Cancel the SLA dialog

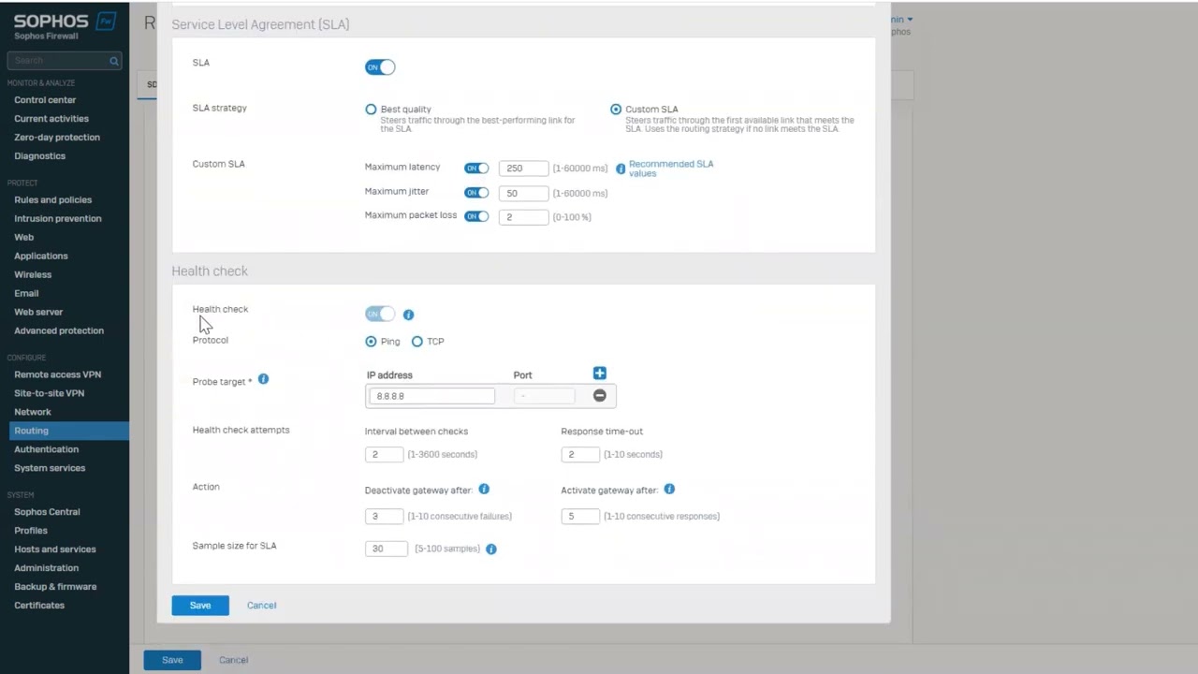click(261, 606)
